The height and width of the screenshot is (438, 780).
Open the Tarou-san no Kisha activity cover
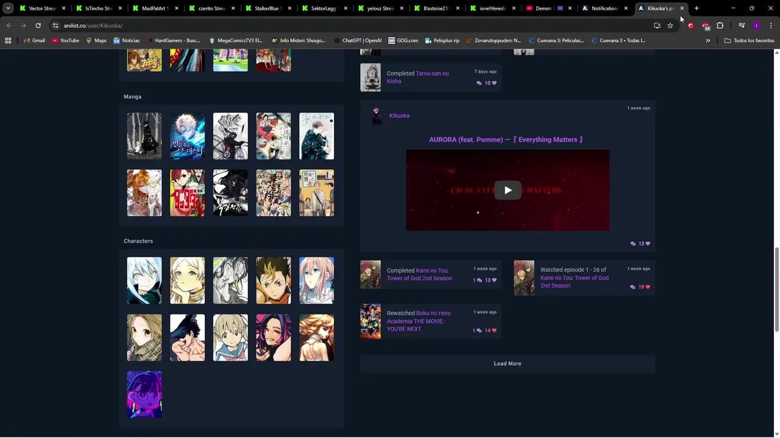[370, 77]
